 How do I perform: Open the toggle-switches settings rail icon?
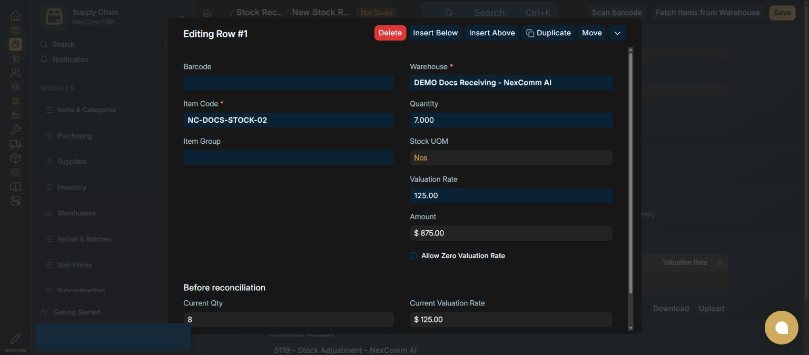15,201
